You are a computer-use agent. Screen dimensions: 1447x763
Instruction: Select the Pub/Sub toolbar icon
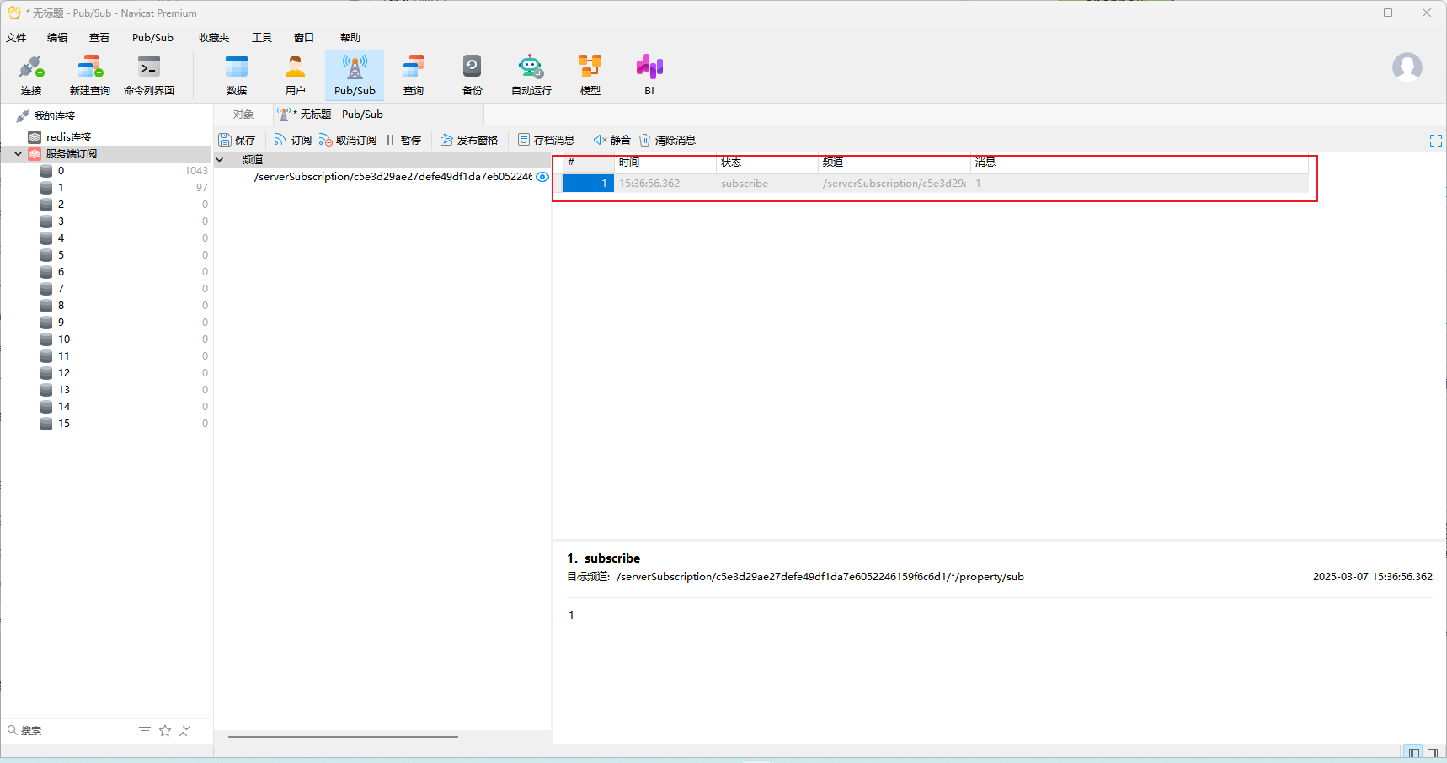coord(355,75)
